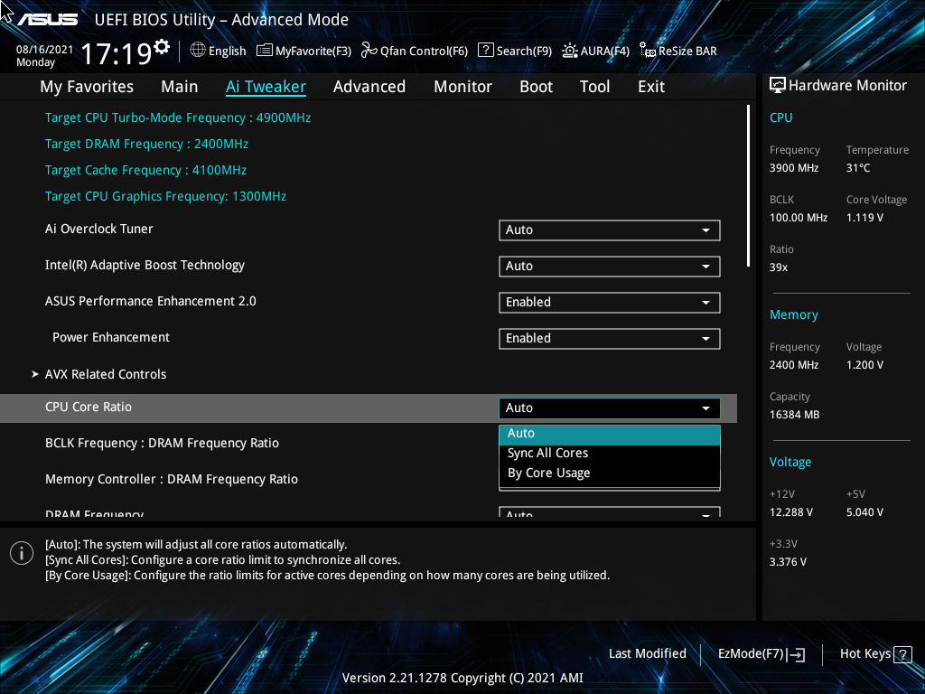The image size is (925, 694).
Task: Click Target CPU Graphics Frequency text
Action: pyautogui.click(x=166, y=196)
